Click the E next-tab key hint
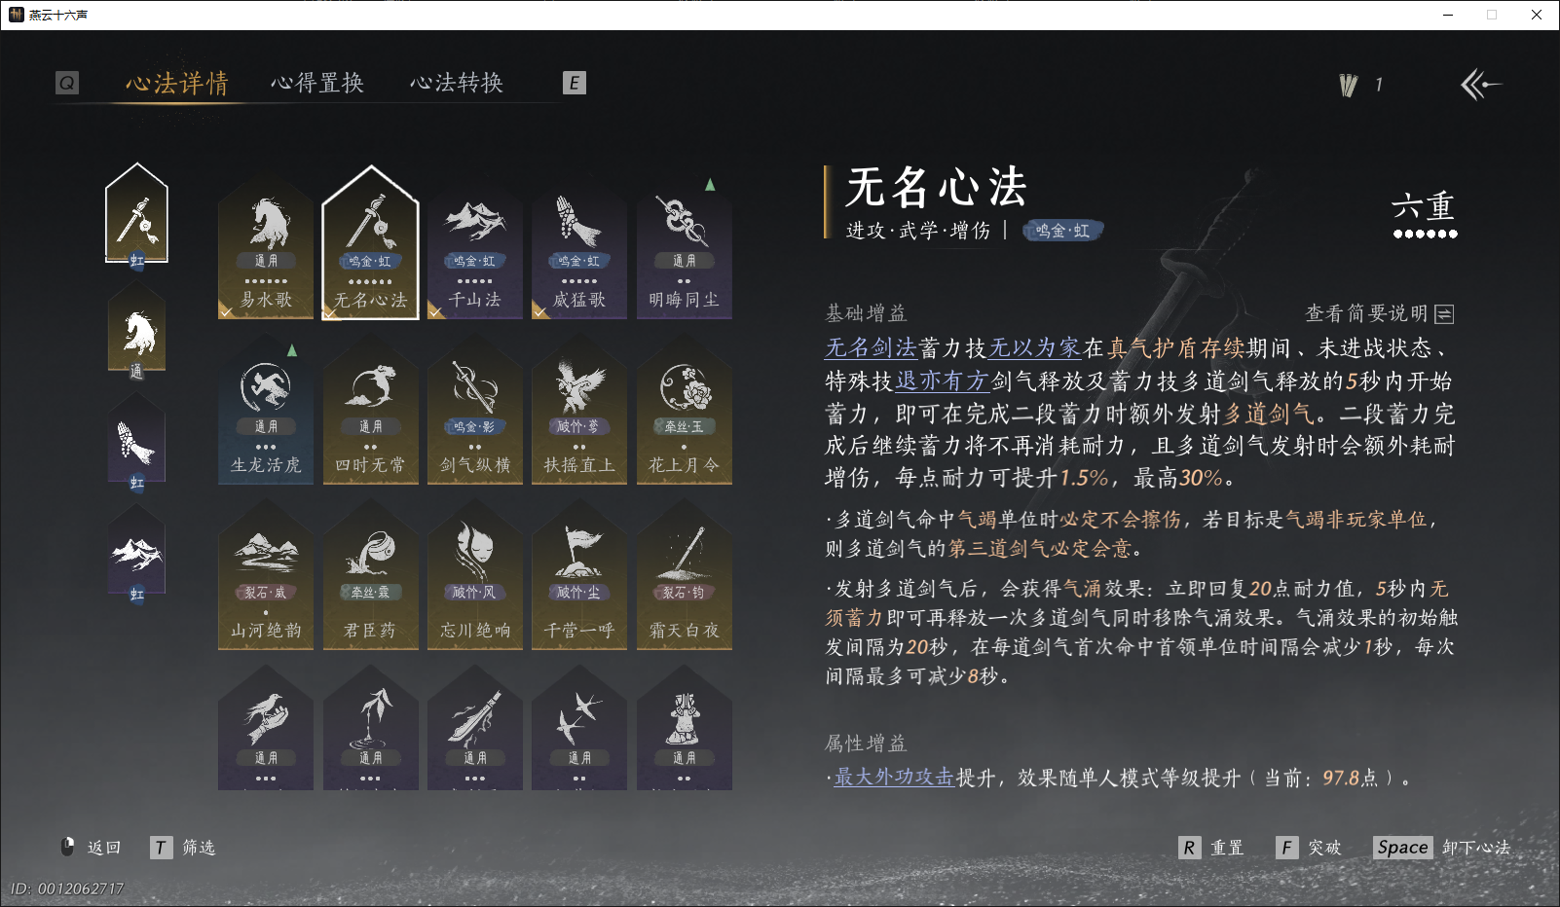 click(x=575, y=83)
